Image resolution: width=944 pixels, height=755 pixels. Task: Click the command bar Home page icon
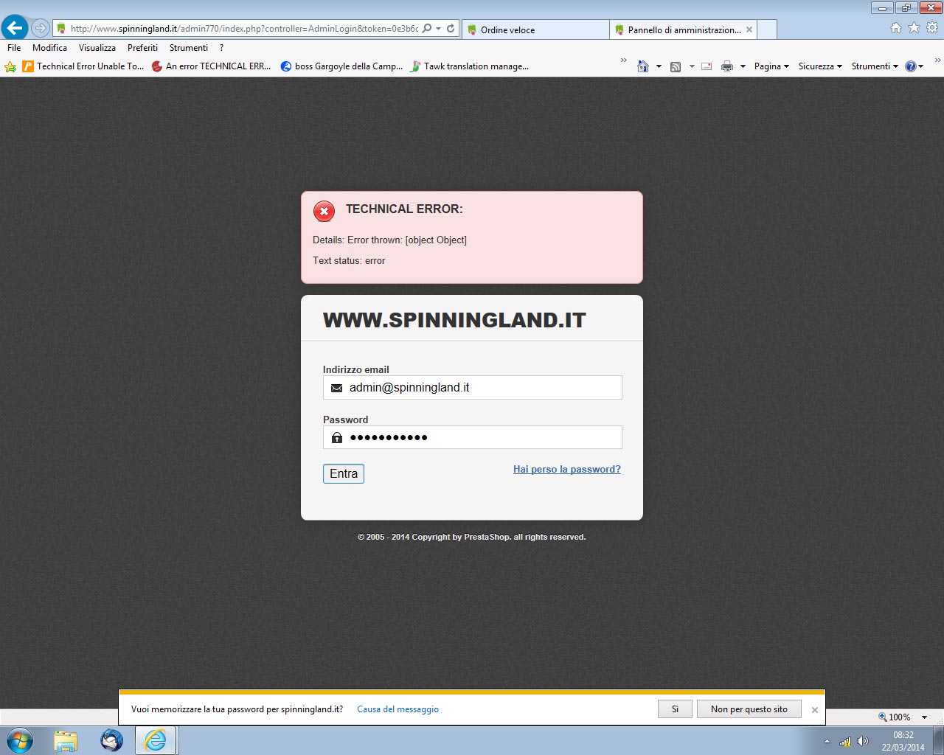643,66
